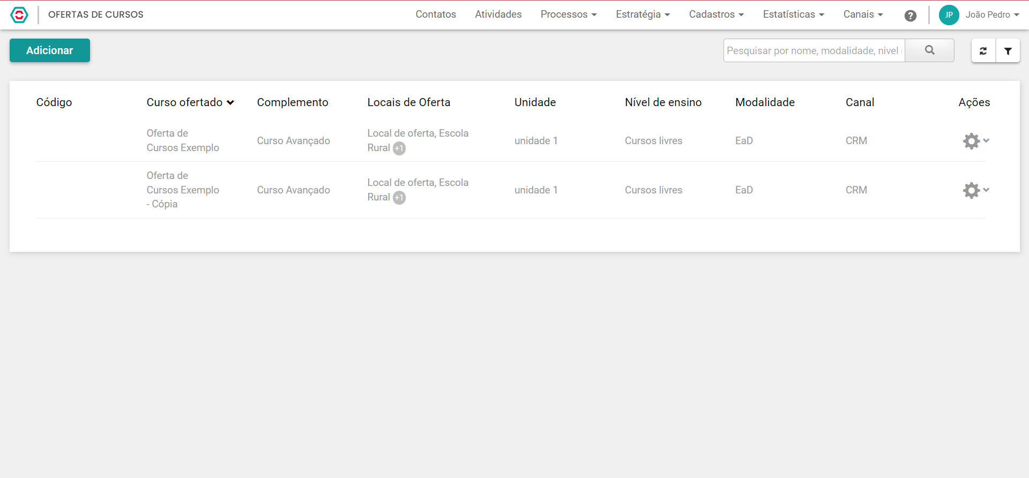Click the Modalidade column header
Image resolution: width=1029 pixels, height=478 pixels.
[765, 102]
